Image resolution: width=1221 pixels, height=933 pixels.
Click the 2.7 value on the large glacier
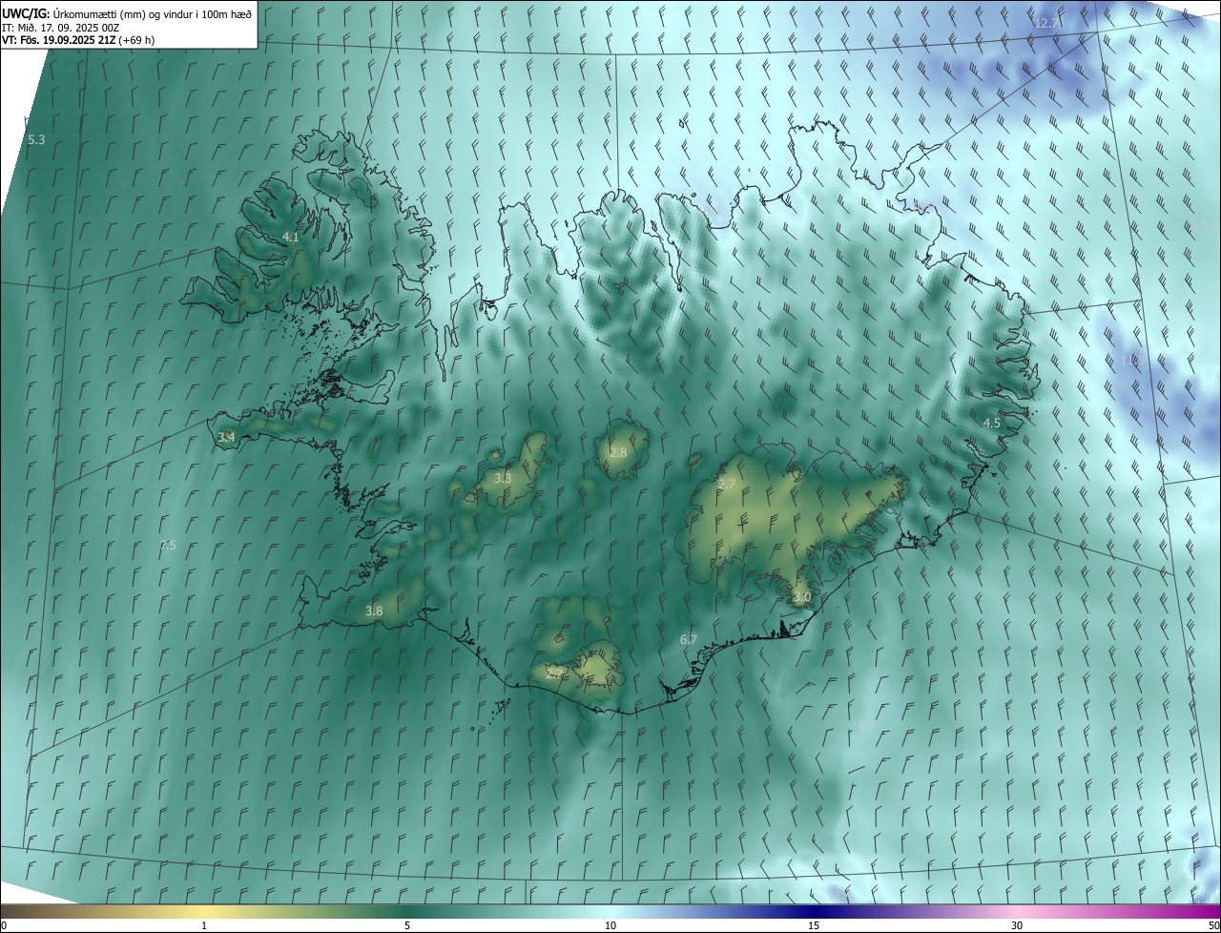[x=727, y=485]
